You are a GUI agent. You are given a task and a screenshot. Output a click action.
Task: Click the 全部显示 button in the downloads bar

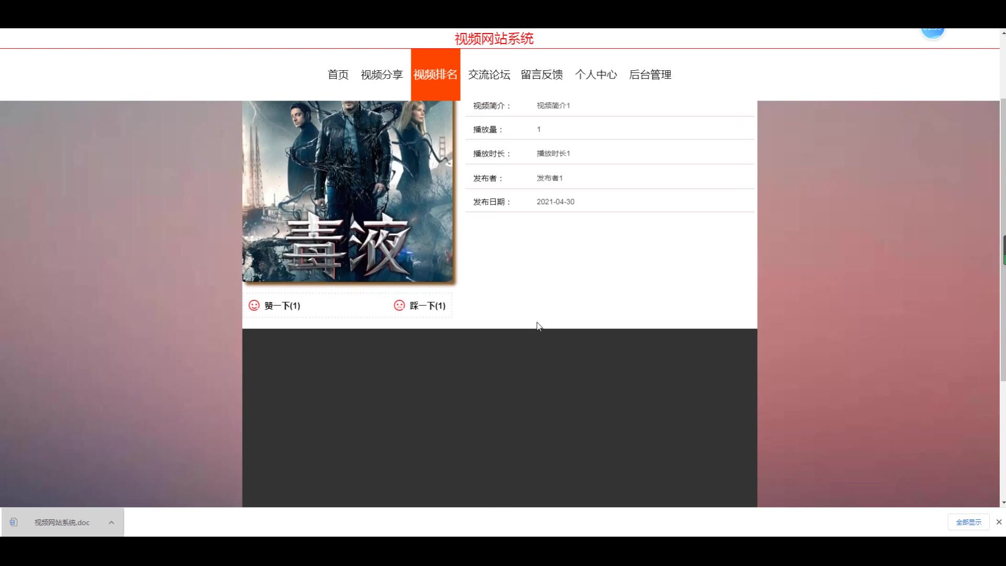tap(968, 522)
